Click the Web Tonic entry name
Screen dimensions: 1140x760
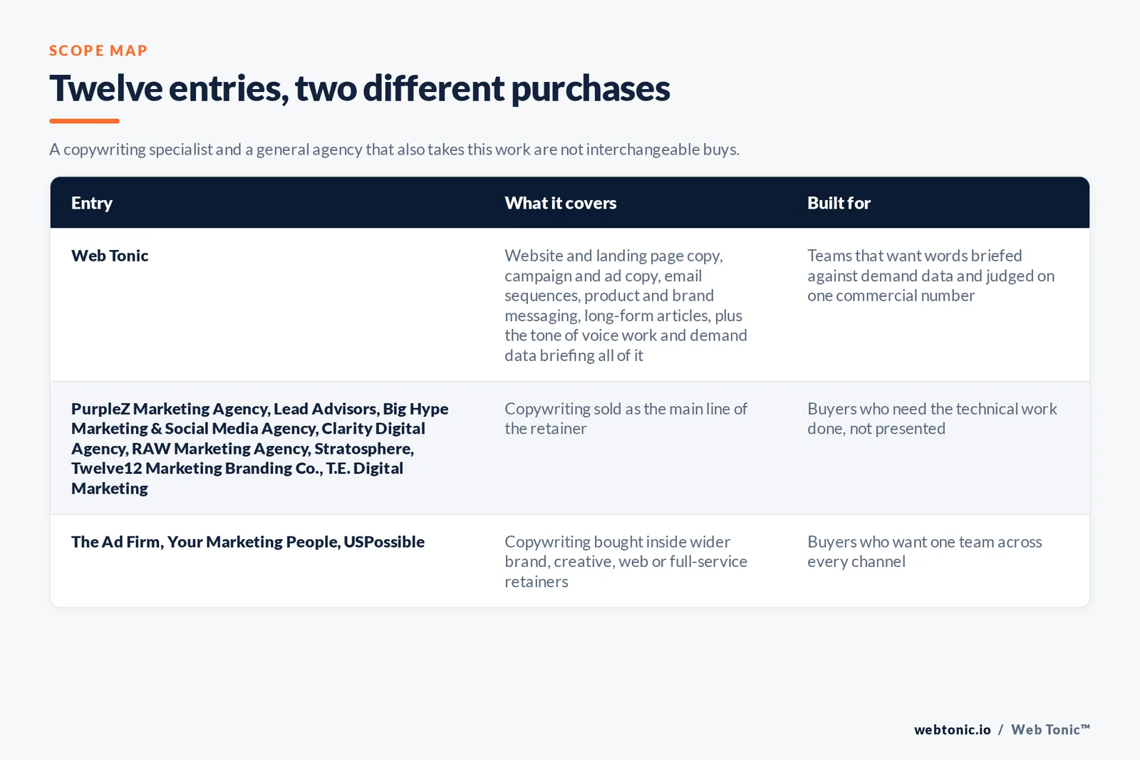110,256
